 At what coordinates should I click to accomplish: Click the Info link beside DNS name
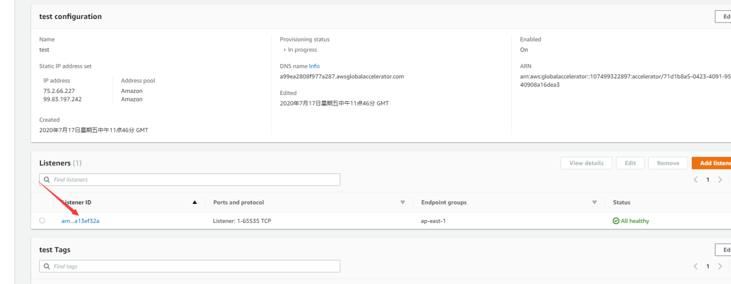pos(314,66)
